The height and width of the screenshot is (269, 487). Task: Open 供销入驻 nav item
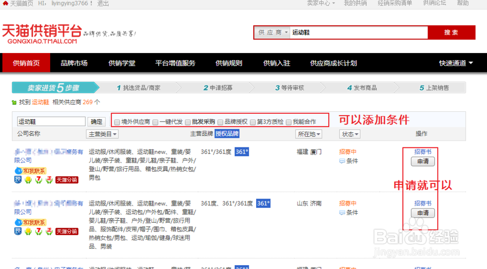click(x=277, y=63)
